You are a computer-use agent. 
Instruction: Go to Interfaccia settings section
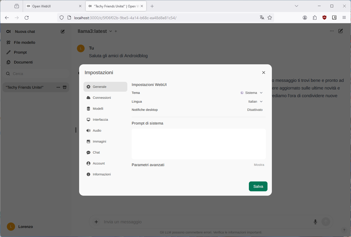[x=100, y=120]
